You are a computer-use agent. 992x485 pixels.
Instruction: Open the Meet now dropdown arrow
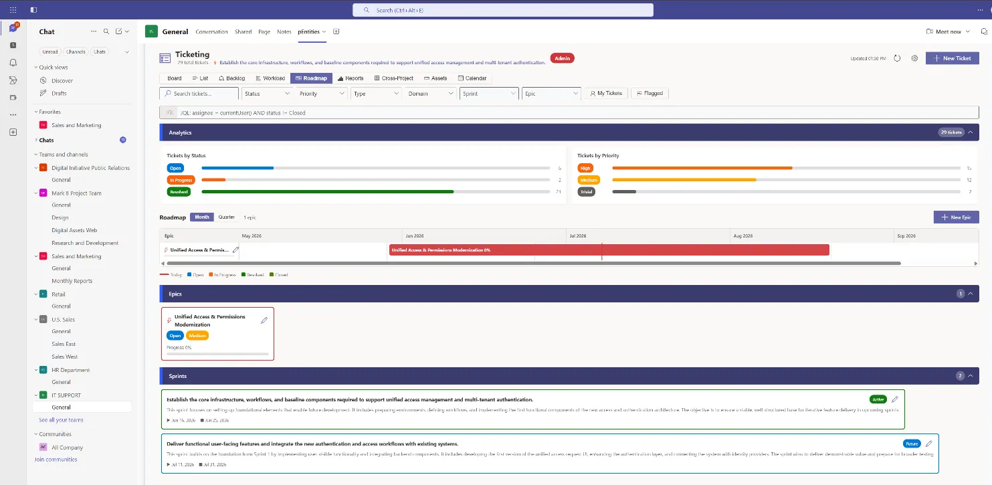(967, 31)
